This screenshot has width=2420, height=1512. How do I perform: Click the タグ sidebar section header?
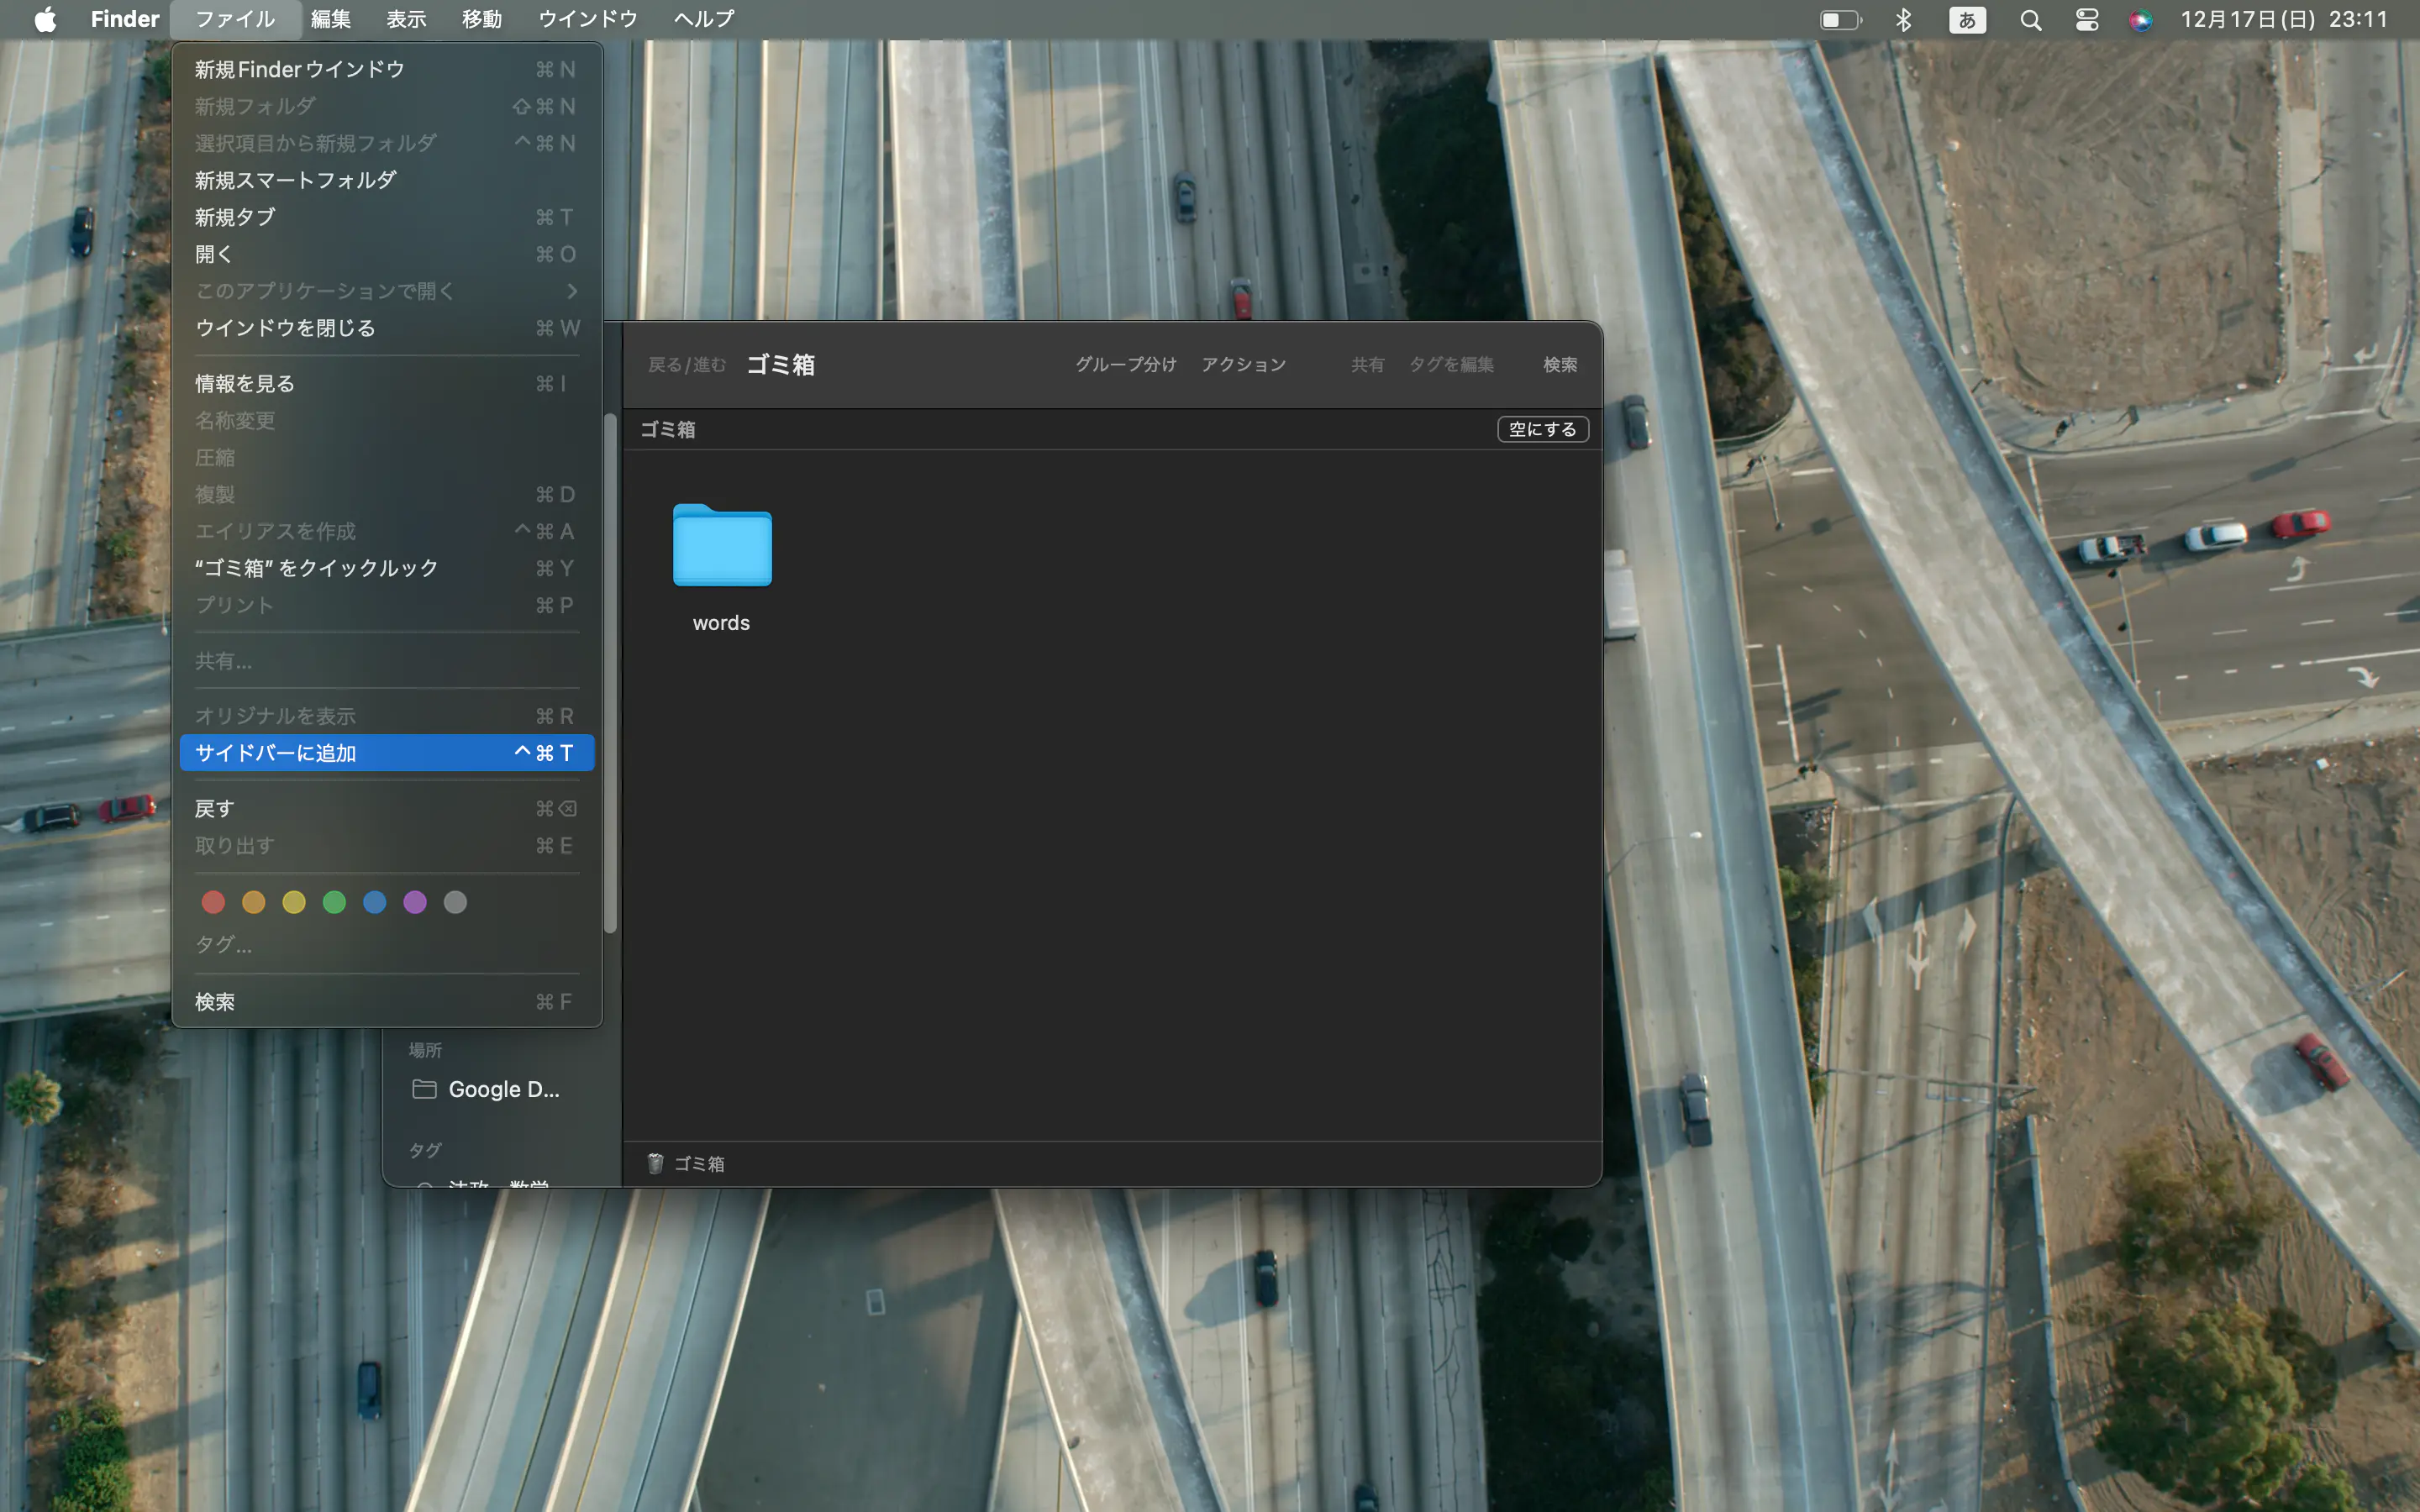(x=425, y=1150)
